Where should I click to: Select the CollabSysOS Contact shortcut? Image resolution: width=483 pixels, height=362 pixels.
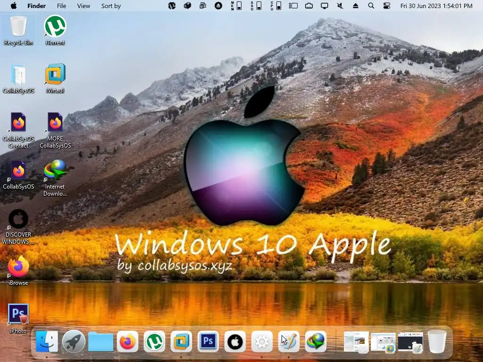pyautogui.click(x=18, y=130)
